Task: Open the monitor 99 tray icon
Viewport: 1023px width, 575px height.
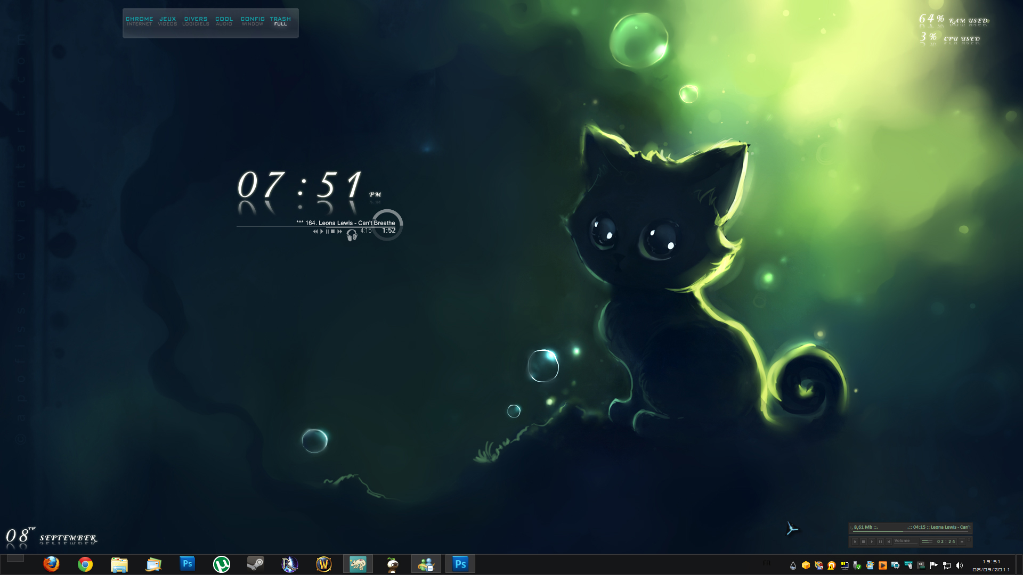Action: click(845, 565)
